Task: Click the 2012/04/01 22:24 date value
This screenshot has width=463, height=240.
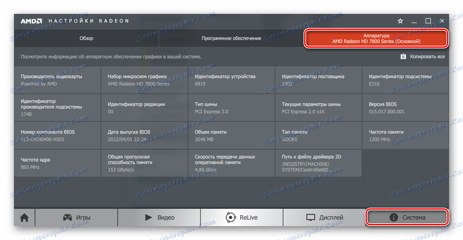Action: pos(127,139)
